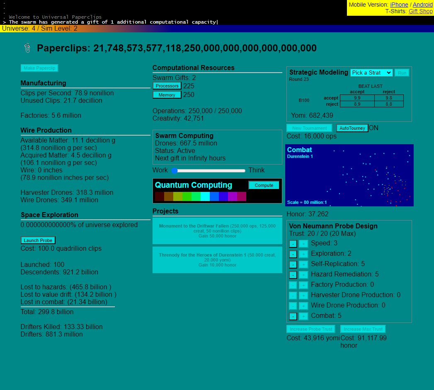Click the dark red quantum chip

[x=160, y=196]
